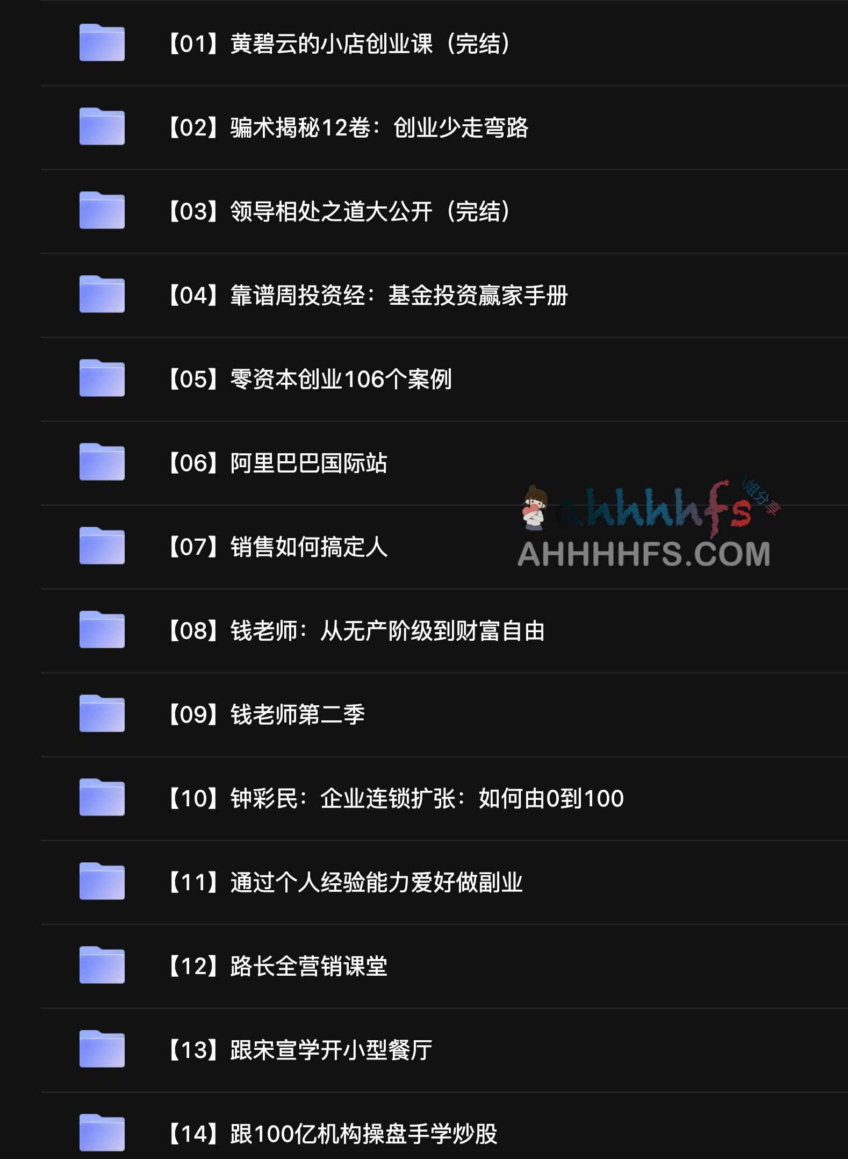Select 【13】跟宋宣学开小型餐厅 row
This screenshot has height=1159, width=848.
pyautogui.click(x=444, y=1049)
